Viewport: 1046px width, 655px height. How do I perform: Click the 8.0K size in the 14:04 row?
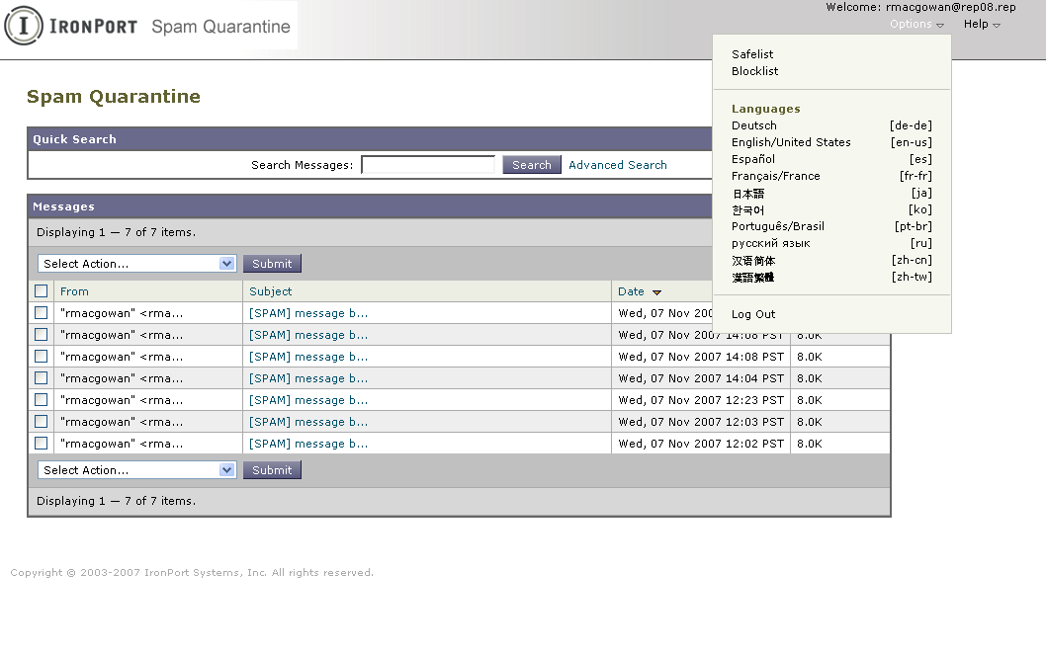pos(809,377)
